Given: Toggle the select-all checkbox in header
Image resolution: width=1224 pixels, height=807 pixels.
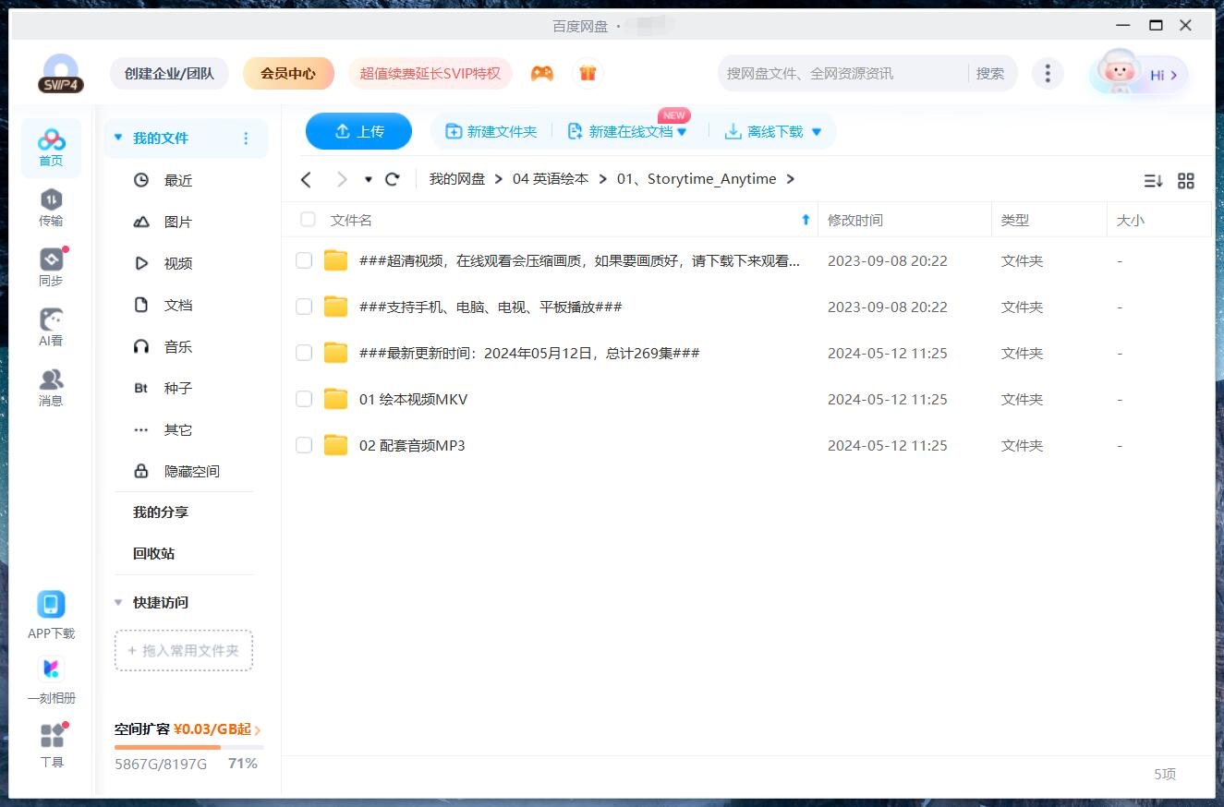Looking at the screenshot, I should pyautogui.click(x=307, y=220).
